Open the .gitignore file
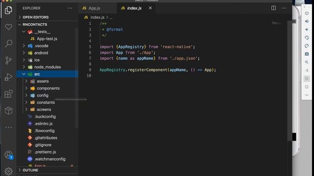Viewport: 314px width, 176px height. click(x=47, y=145)
